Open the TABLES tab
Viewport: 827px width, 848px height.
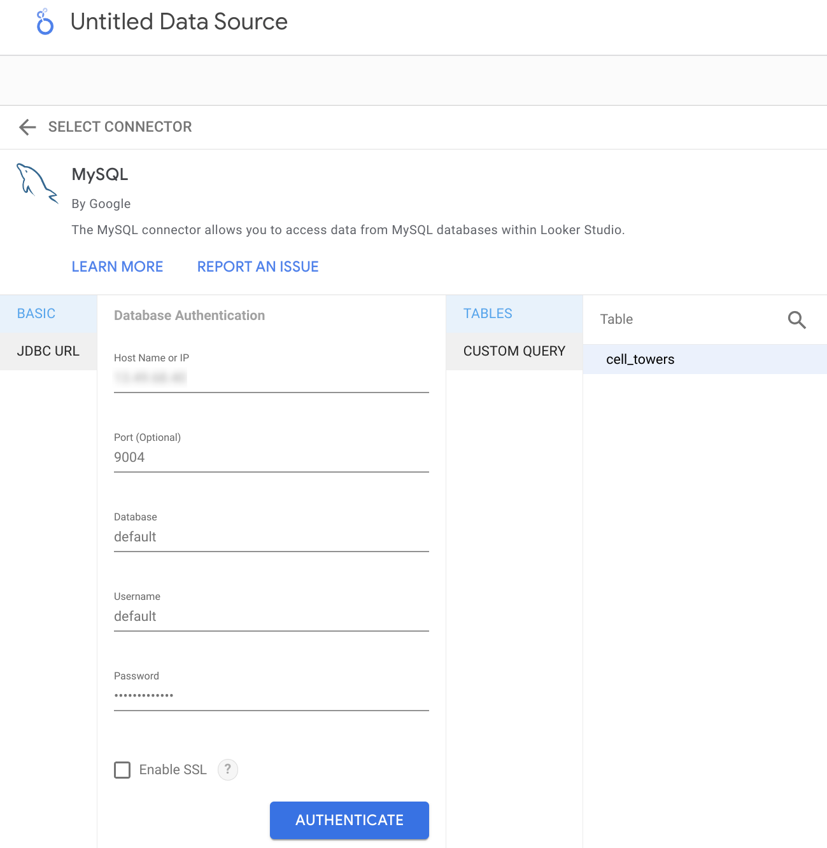click(x=487, y=313)
